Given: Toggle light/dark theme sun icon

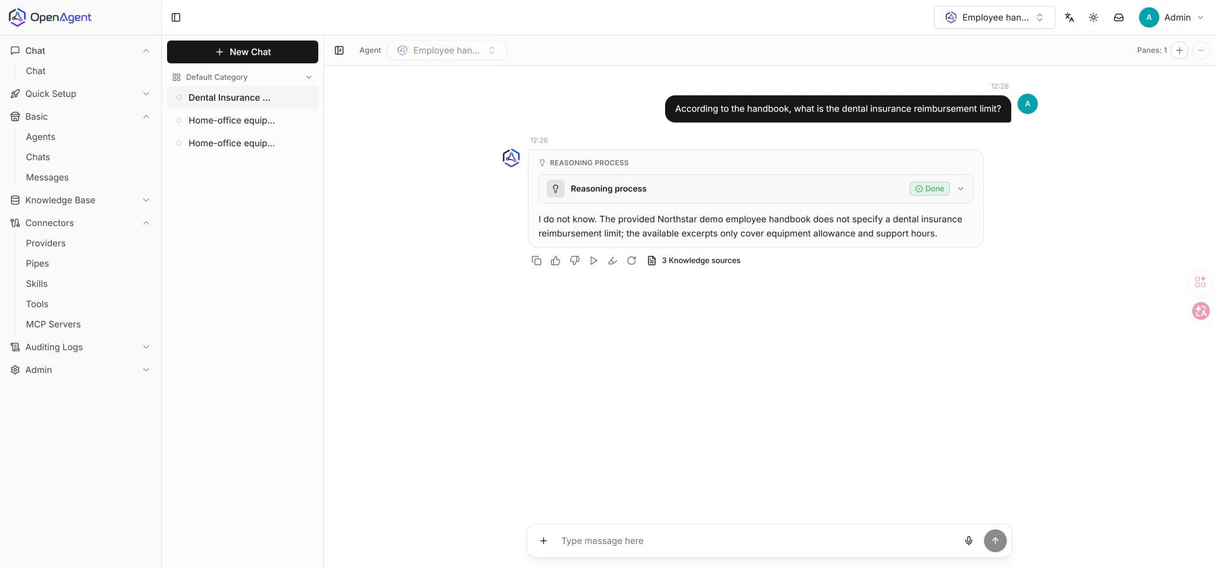Looking at the screenshot, I should point(1093,18).
